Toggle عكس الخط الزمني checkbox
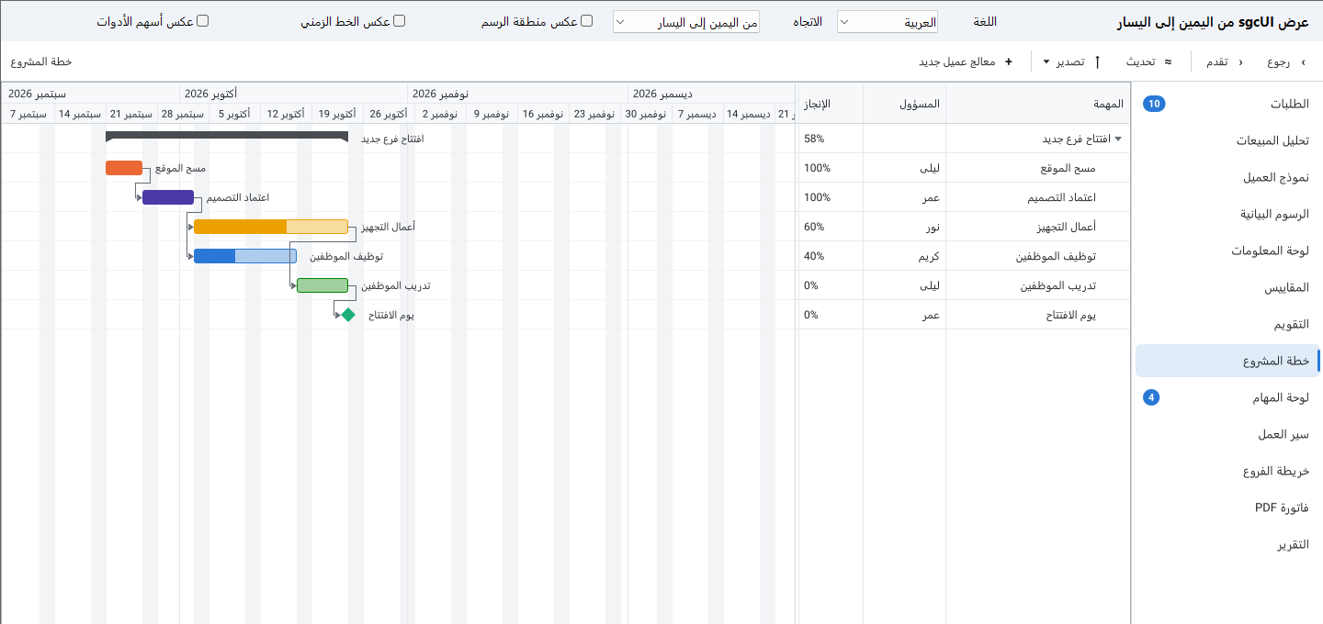This screenshot has width=1323, height=624. (x=399, y=20)
